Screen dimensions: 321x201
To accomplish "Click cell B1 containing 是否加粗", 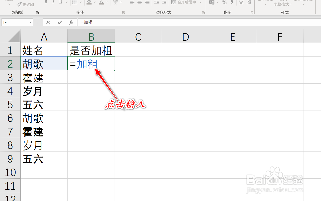I will (91, 50).
